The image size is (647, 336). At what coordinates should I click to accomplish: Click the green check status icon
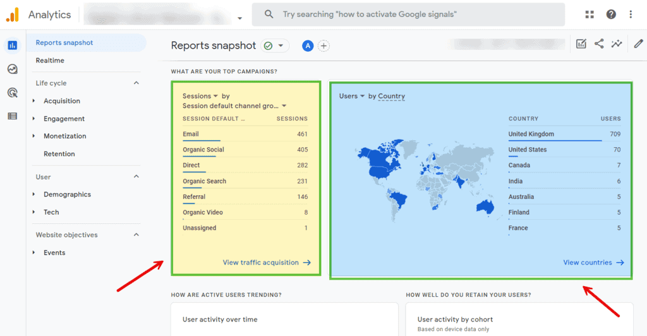(x=268, y=45)
